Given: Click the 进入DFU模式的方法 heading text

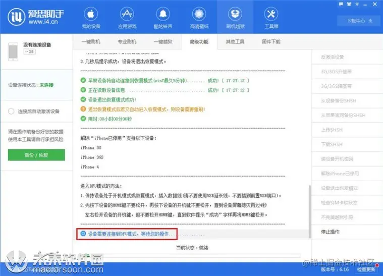Looking at the screenshot, I should pos(101,186).
